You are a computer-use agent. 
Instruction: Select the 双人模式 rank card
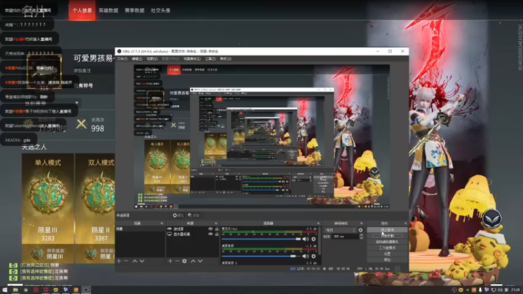[95, 208]
